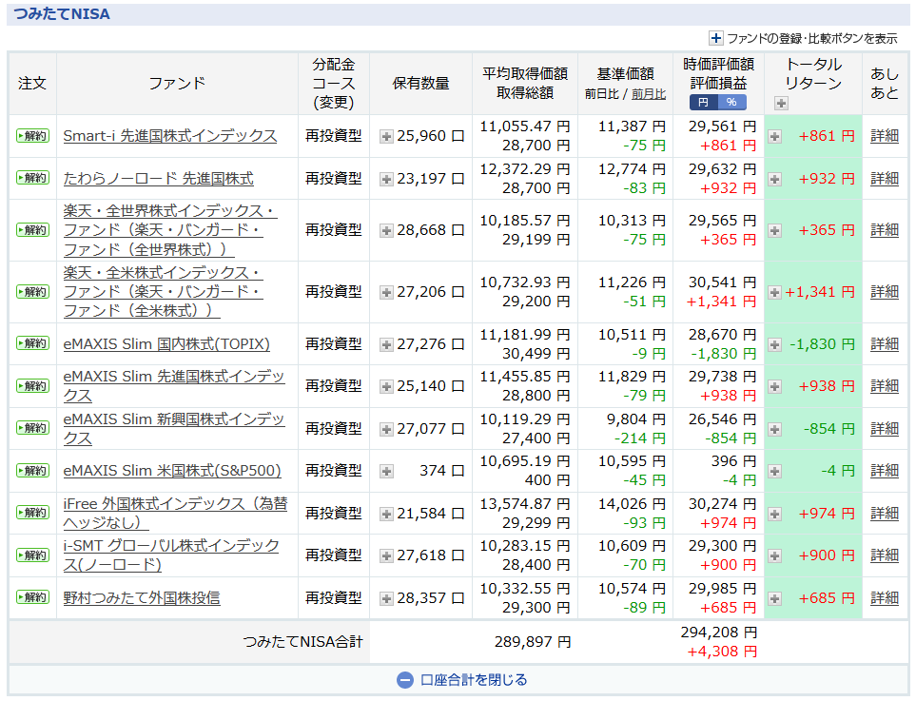This screenshot has height=701, width=916.
Task: Expand 保有数量 plus icon for 28,668 口
Action: [386, 231]
